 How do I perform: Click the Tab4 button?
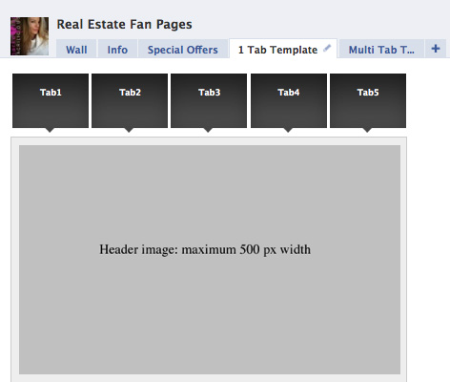[x=289, y=100]
